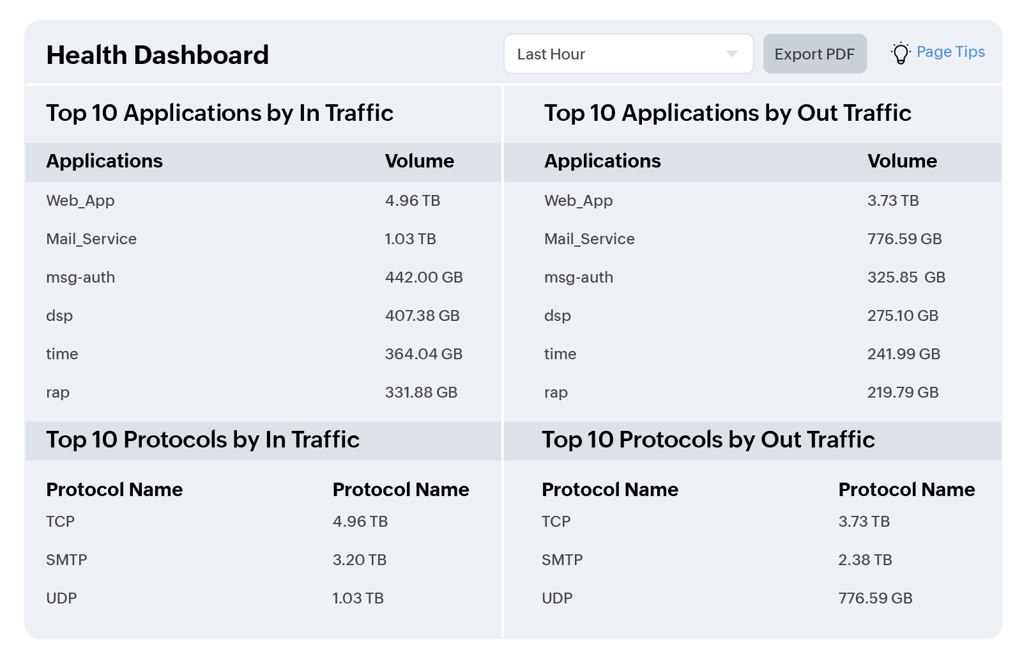Click the Top 10 Protocols by In Traffic heading
This screenshot has height=661, width=1022.
tap(202, 440)
